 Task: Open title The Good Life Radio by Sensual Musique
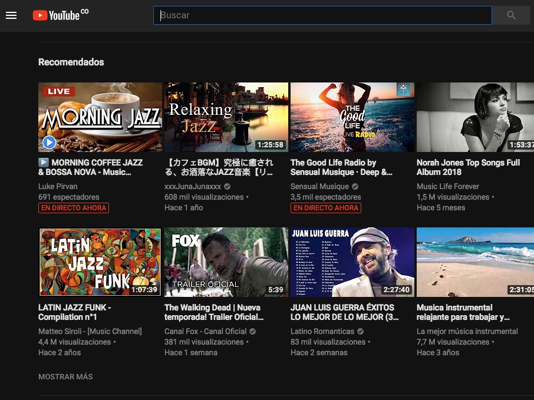click(341, 167)
